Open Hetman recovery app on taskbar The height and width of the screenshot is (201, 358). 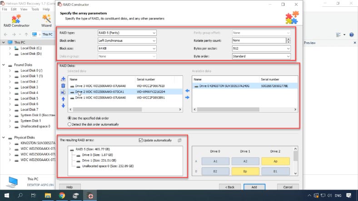(90, 196)
